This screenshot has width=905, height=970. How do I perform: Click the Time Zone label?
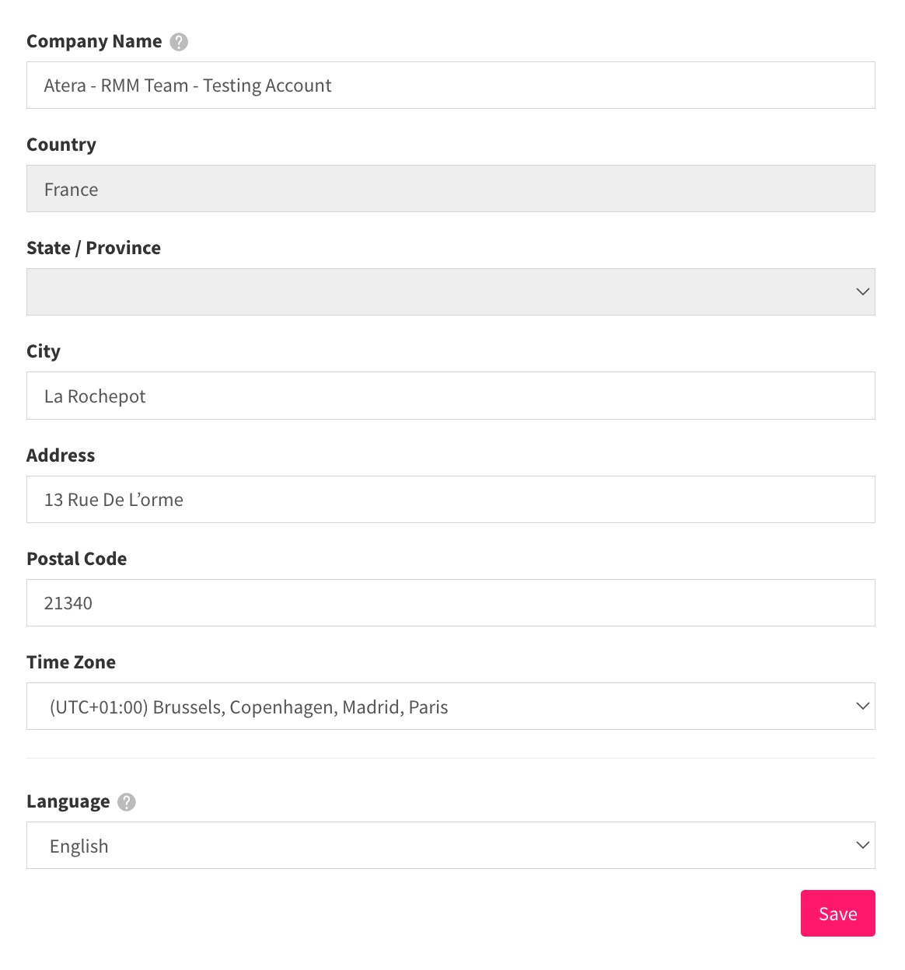tap(71, 662)
